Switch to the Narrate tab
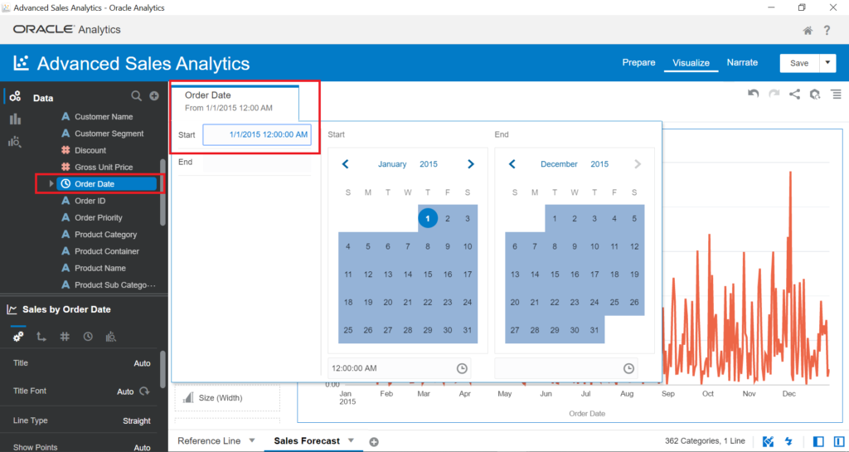Screen dimensions: 849x452 (x=742, y=62)
